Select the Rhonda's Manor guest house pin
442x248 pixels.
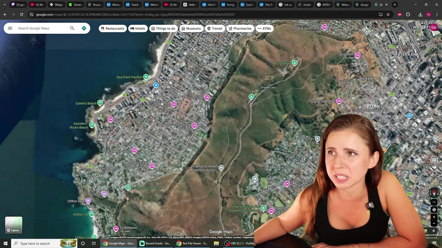pos(174,104)
